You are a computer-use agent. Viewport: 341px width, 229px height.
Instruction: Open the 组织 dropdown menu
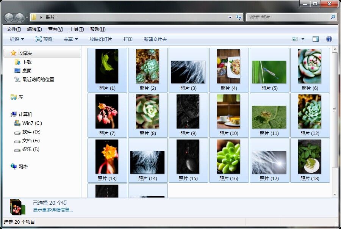tap(17, 39)
